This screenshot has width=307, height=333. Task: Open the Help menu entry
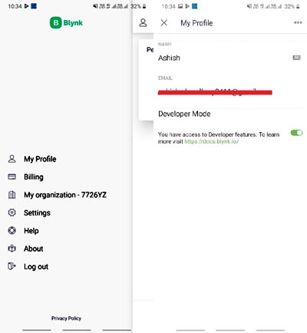click(x=31, y=231)
